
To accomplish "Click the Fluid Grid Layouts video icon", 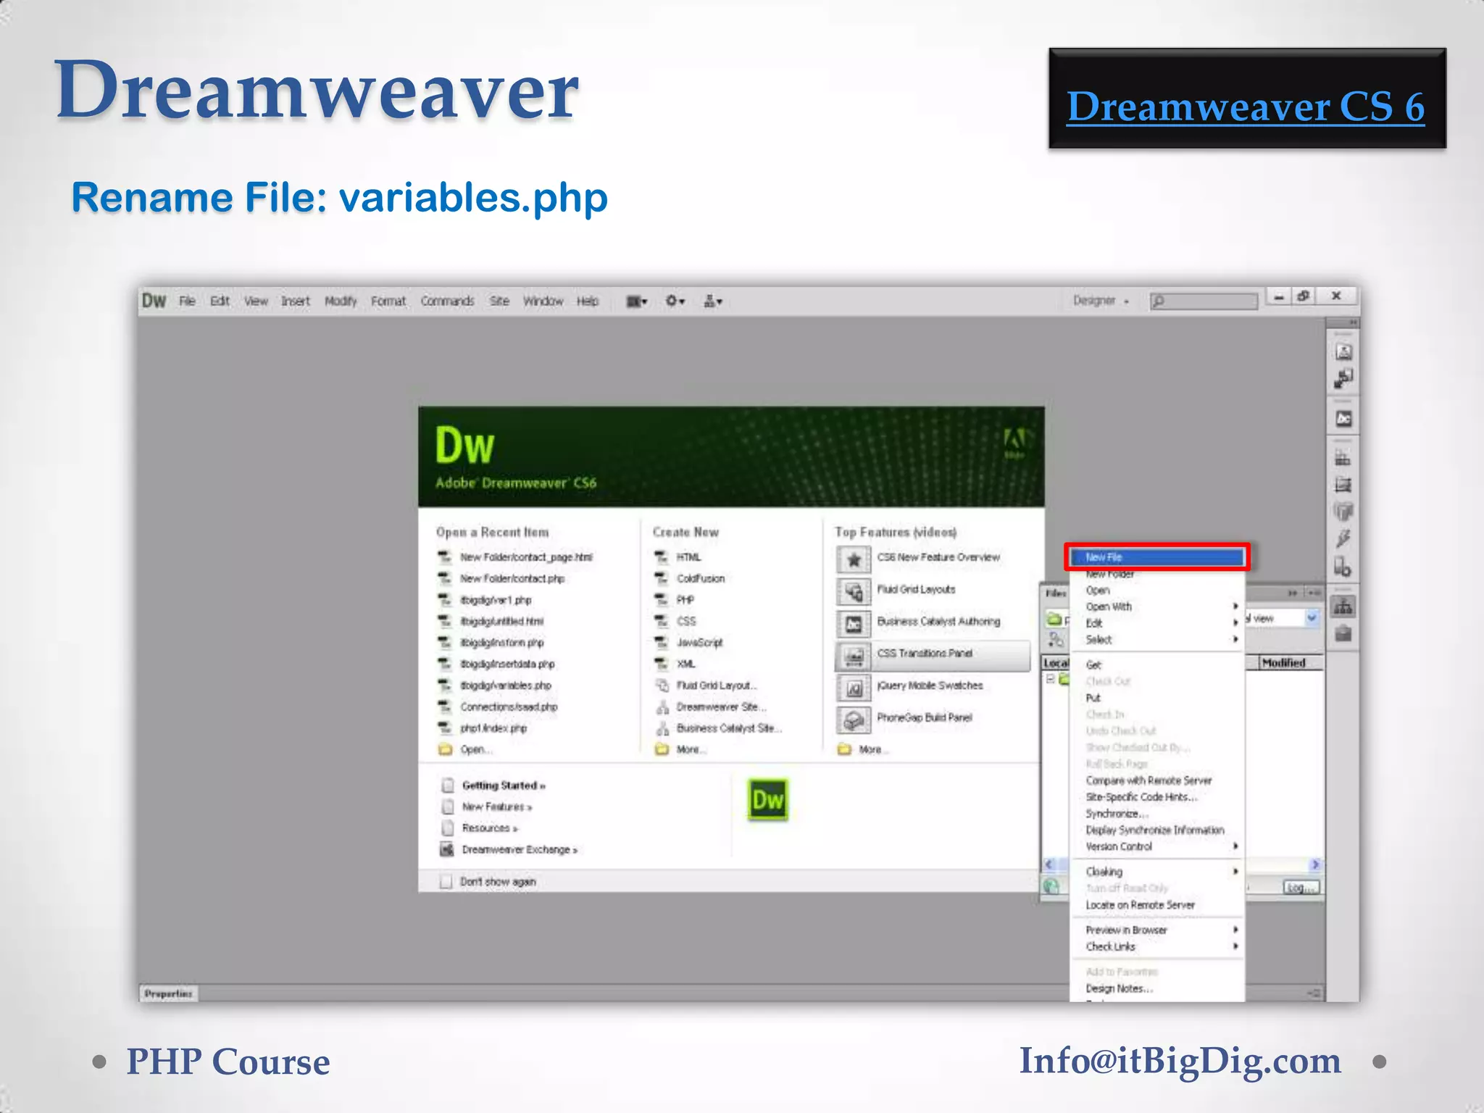I will 854,591.
